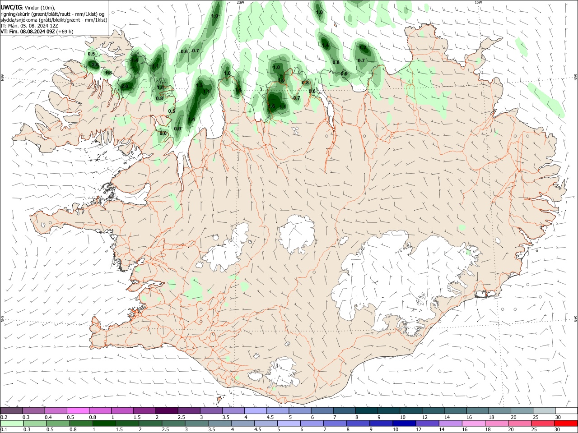
Task: Click the white Hofsjökull glacier in central Iceland
Action: pyautogui.click(x=297, y=234)
